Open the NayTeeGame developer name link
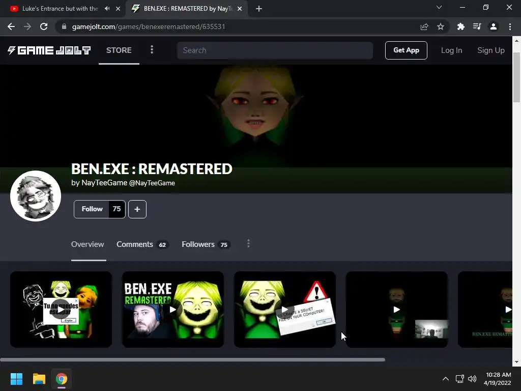This screenshot has width=521, height=391. click(104, 183)
